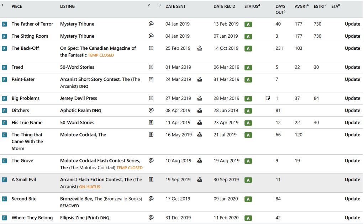Click Update for The Sitting Room
The height and width of the screenshot is (224, 364).
(x=352, y=36)
